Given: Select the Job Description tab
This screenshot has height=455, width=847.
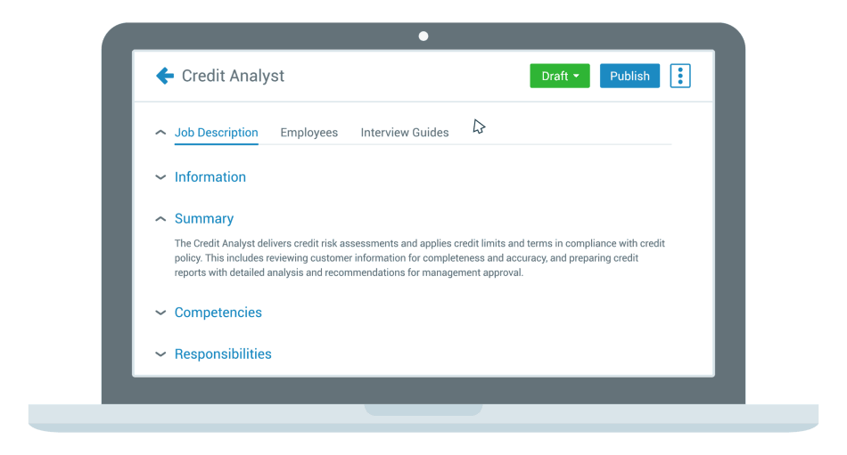Looking at the screenshot, I should pyautogui.click(x=216, y=133).
